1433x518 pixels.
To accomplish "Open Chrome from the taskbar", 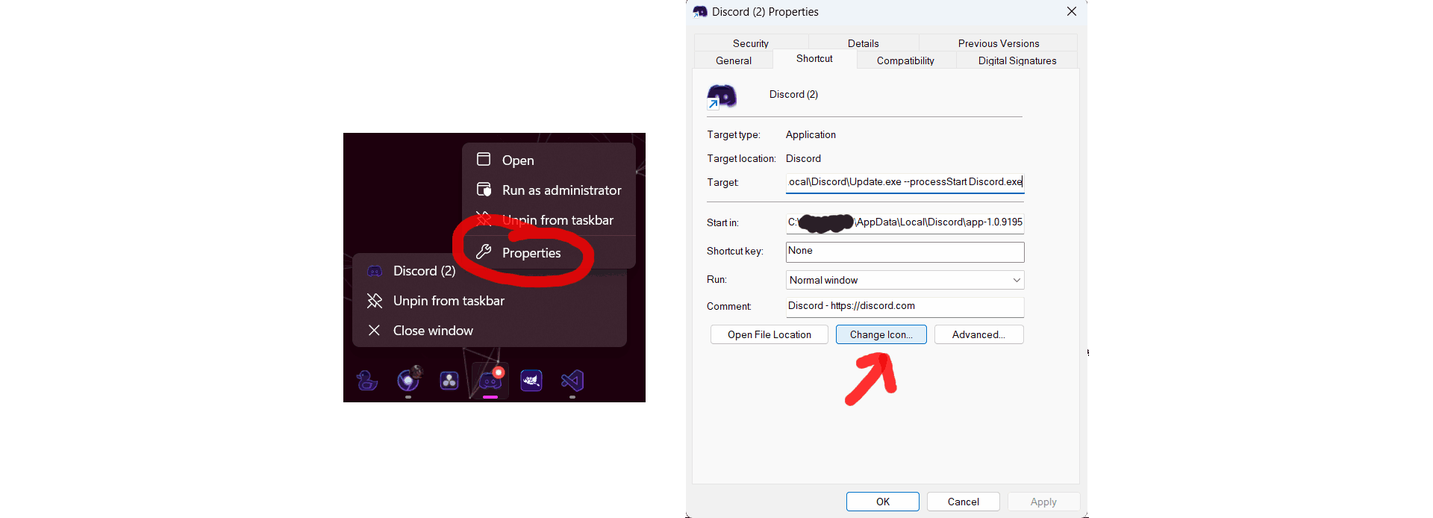I will 408,380.
